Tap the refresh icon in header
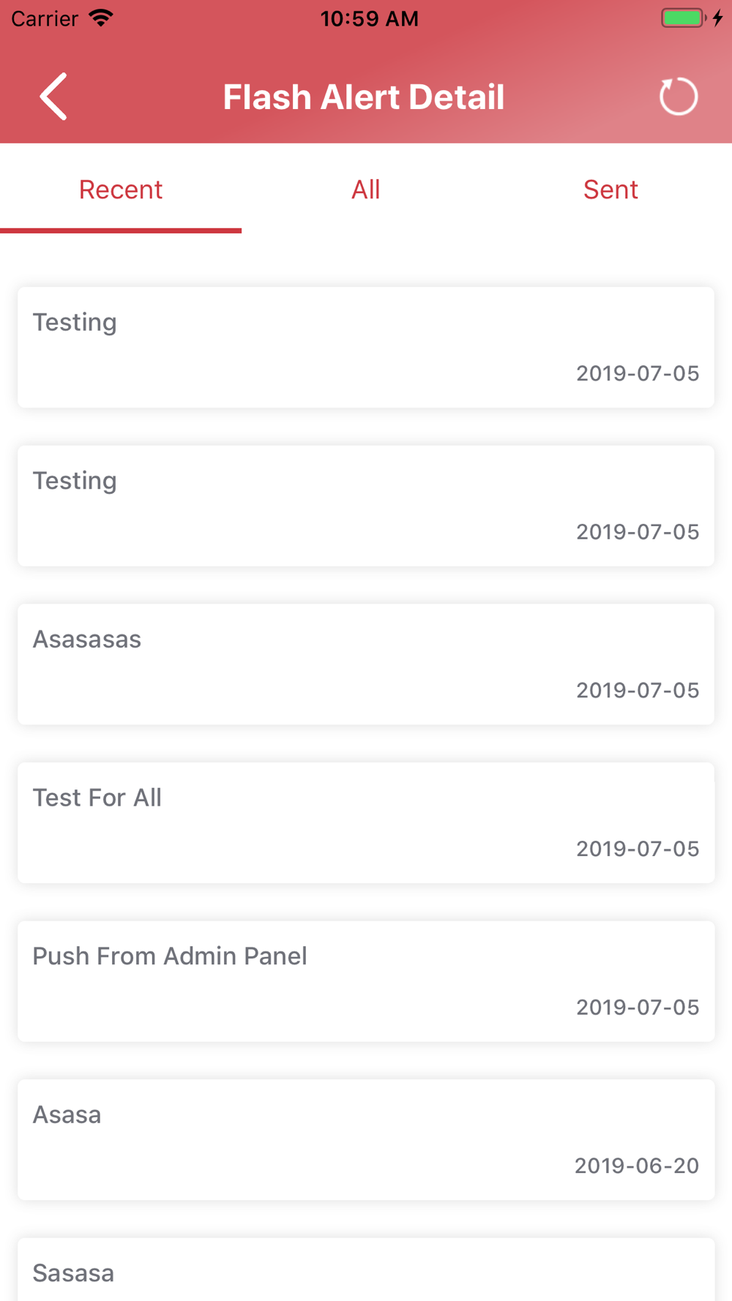Screen dimensions: 732x1301 click(x=679, y=97)
